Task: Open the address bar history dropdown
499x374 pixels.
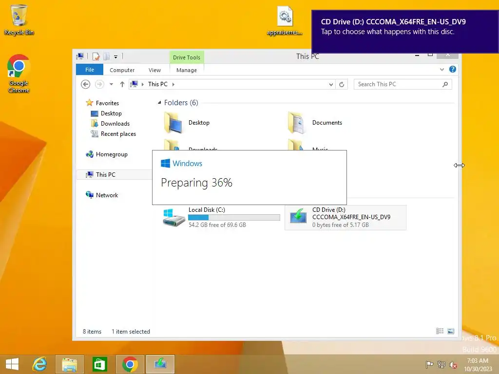Action: pyautogui.click(x=331, y=84)
